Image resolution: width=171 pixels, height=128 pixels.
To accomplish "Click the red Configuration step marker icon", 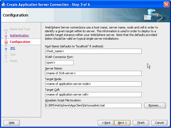I will pos(6,42).
